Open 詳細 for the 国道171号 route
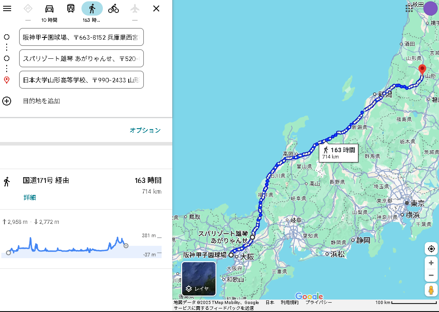Screen dimensions: 439x312 click(29, 198)
